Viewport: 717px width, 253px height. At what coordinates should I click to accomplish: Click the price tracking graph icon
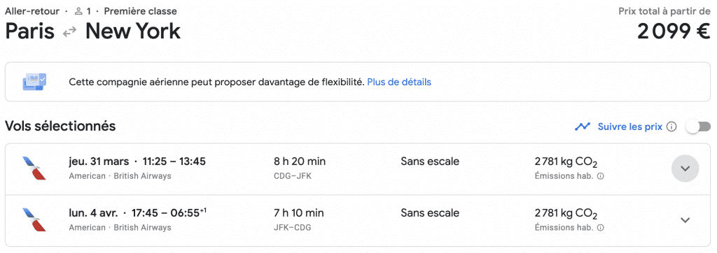(x=583, y=127)
